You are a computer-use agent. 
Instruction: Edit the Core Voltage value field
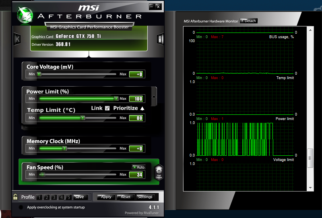click(x=136, y=74)
